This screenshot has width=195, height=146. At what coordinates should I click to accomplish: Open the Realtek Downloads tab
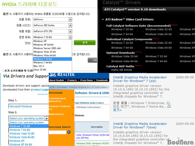pyautogui.click(x=102, y=80)
